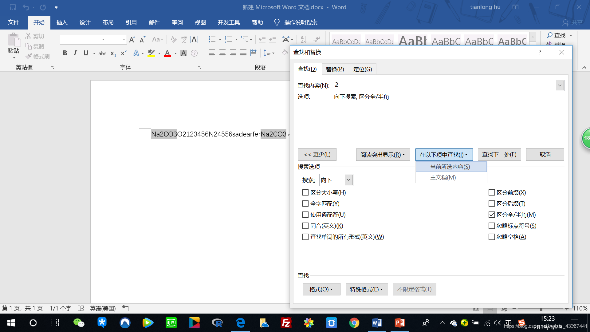The width and height of the screenshot is (590, 332).
Task: Click the Bold formatting icon
Action: click(x=65, y=53)
